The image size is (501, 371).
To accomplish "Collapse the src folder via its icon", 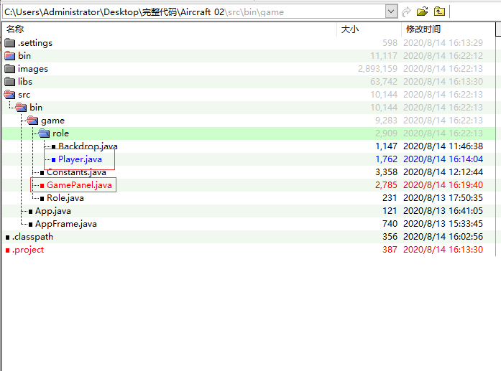I will [x=10, y=95].
